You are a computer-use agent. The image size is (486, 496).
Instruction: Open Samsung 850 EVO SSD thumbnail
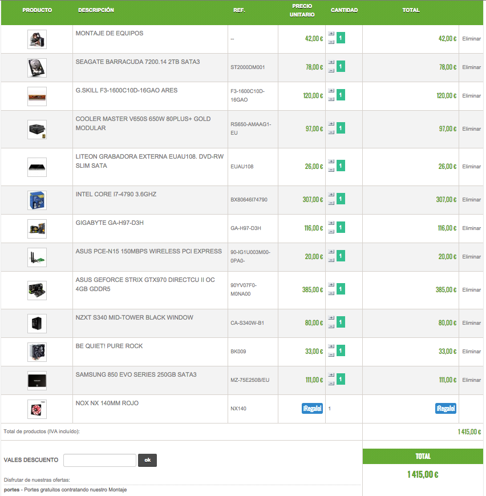coord(37,381)
